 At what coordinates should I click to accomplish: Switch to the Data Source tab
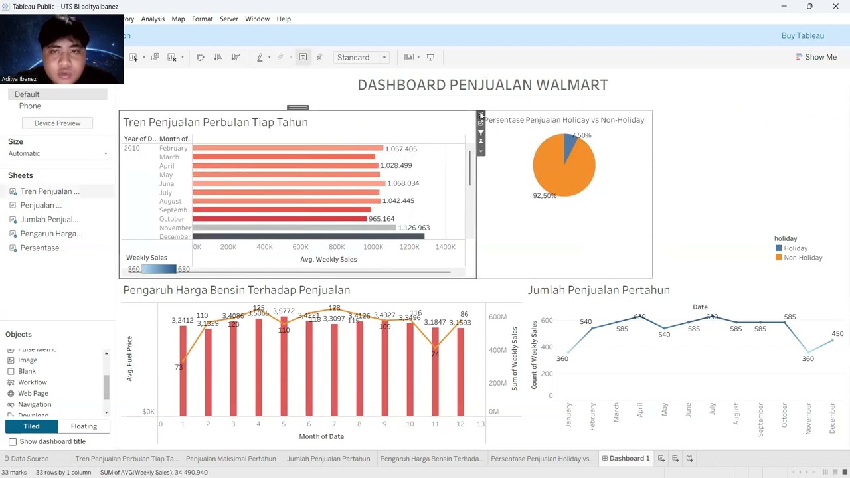click(27, 459)
